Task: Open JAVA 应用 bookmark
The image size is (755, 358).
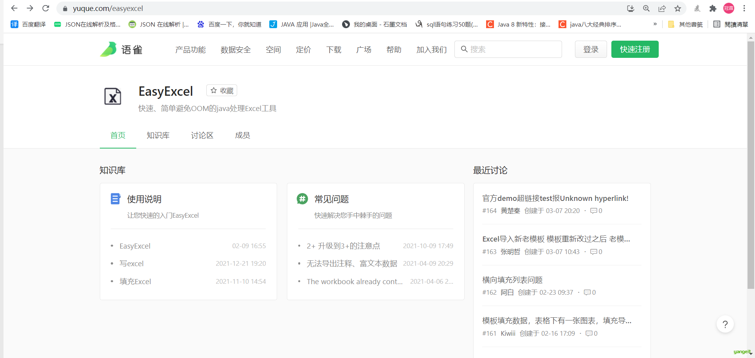Action: tap(301, 24)
